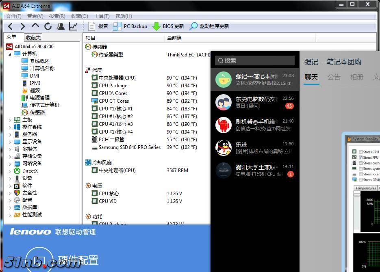This screenshot has width=380, height=272.
Task: Click the BIOS 更新 green arrow
Action: (156, 26)
